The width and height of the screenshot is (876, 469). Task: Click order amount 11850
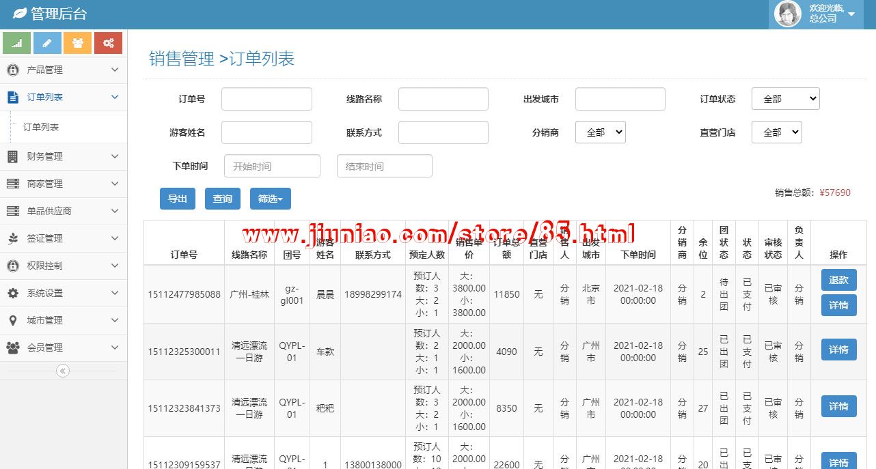point(507,295)
